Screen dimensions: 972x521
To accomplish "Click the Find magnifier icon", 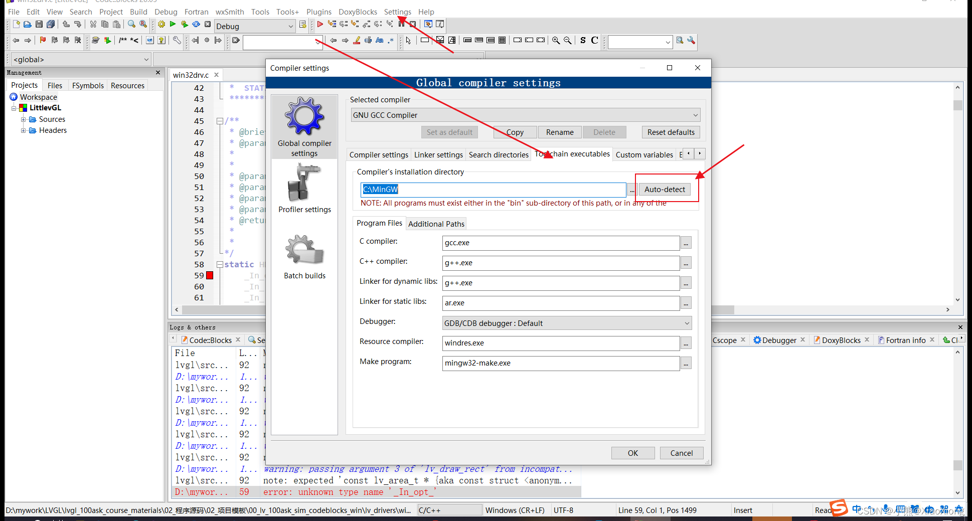I will (131, 24).
